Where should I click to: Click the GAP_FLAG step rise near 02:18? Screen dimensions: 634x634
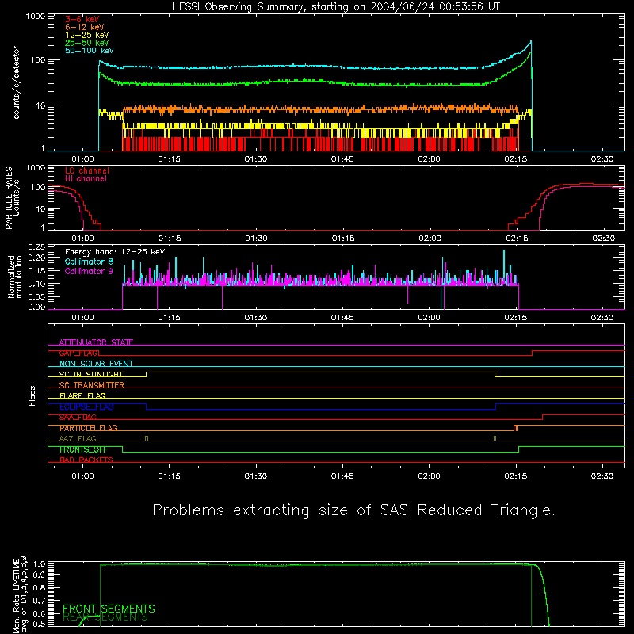(x=532, y=353)
